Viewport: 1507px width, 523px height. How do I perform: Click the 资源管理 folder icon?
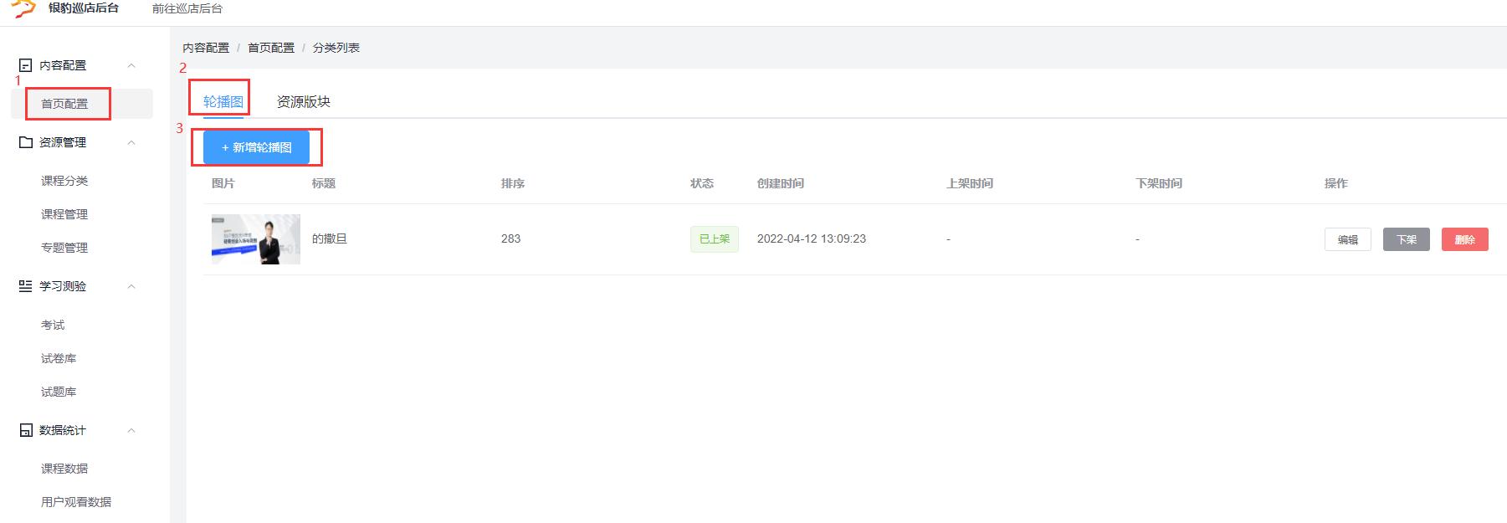(26, 142)
